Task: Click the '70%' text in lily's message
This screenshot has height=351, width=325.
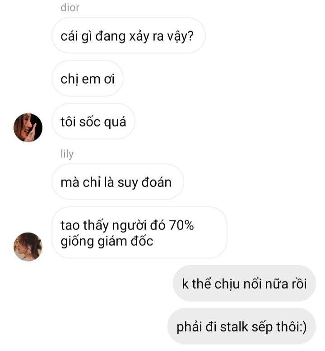Action: point(181,225)
